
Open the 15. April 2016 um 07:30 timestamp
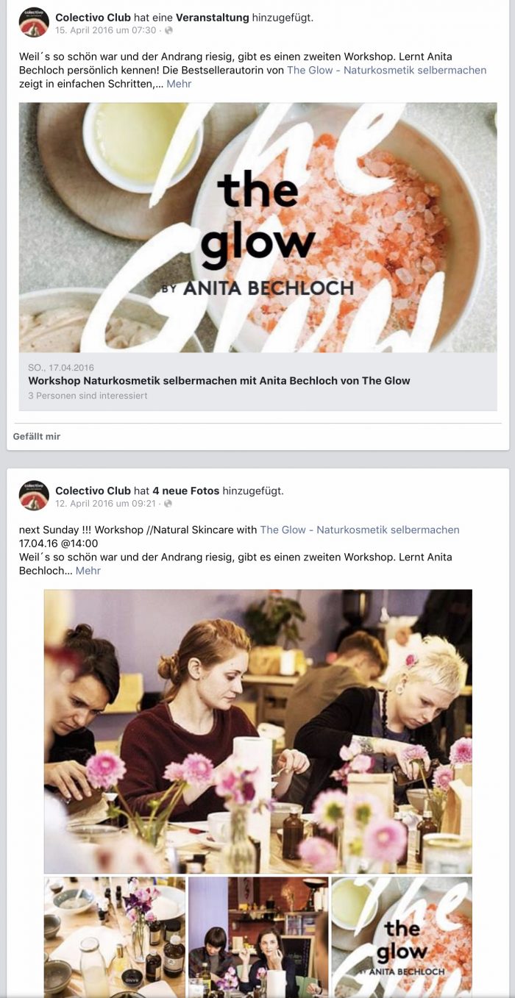coord(106,30)
